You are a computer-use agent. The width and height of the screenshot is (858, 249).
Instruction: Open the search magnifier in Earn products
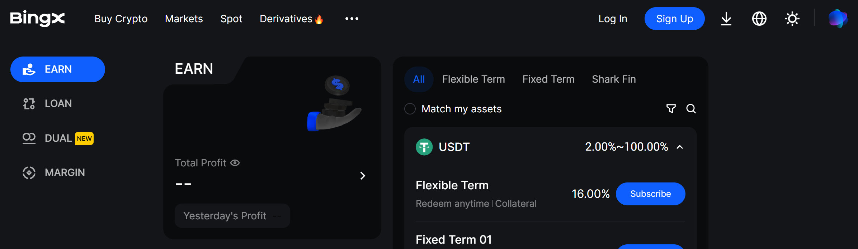tap(691, 108)
